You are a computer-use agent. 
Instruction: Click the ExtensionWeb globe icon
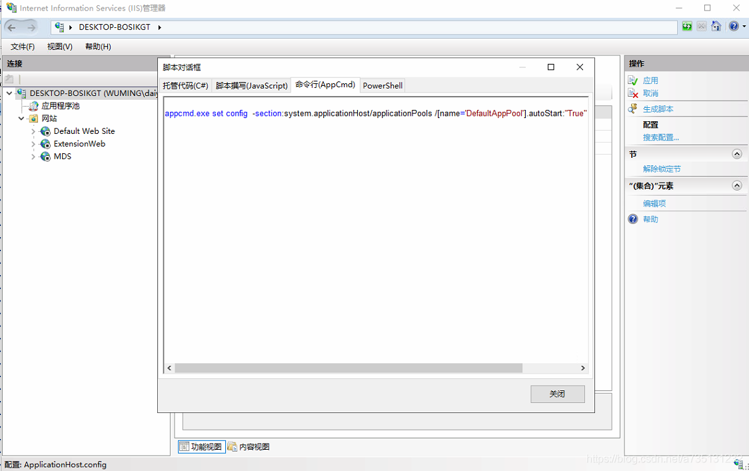pyautogui.click(x=45, y=144)
